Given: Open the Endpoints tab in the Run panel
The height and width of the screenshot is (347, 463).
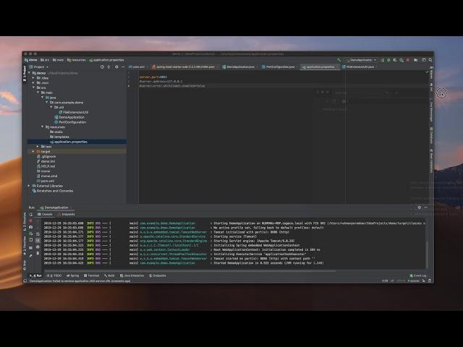Looking at the screenshot, I should click(x=66, y=215).
